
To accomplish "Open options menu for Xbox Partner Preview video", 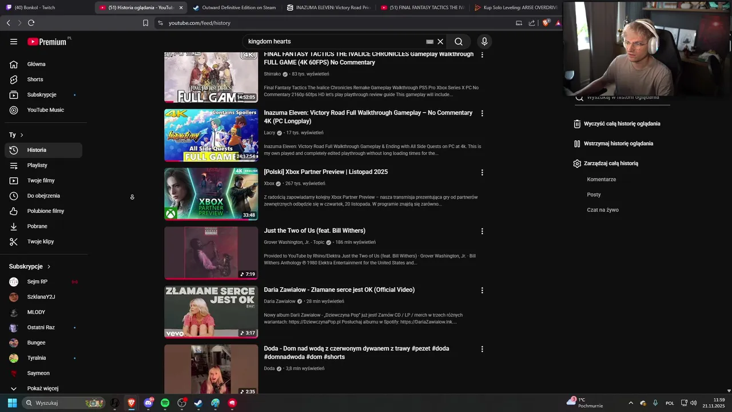I will click(x=482, y=172).
